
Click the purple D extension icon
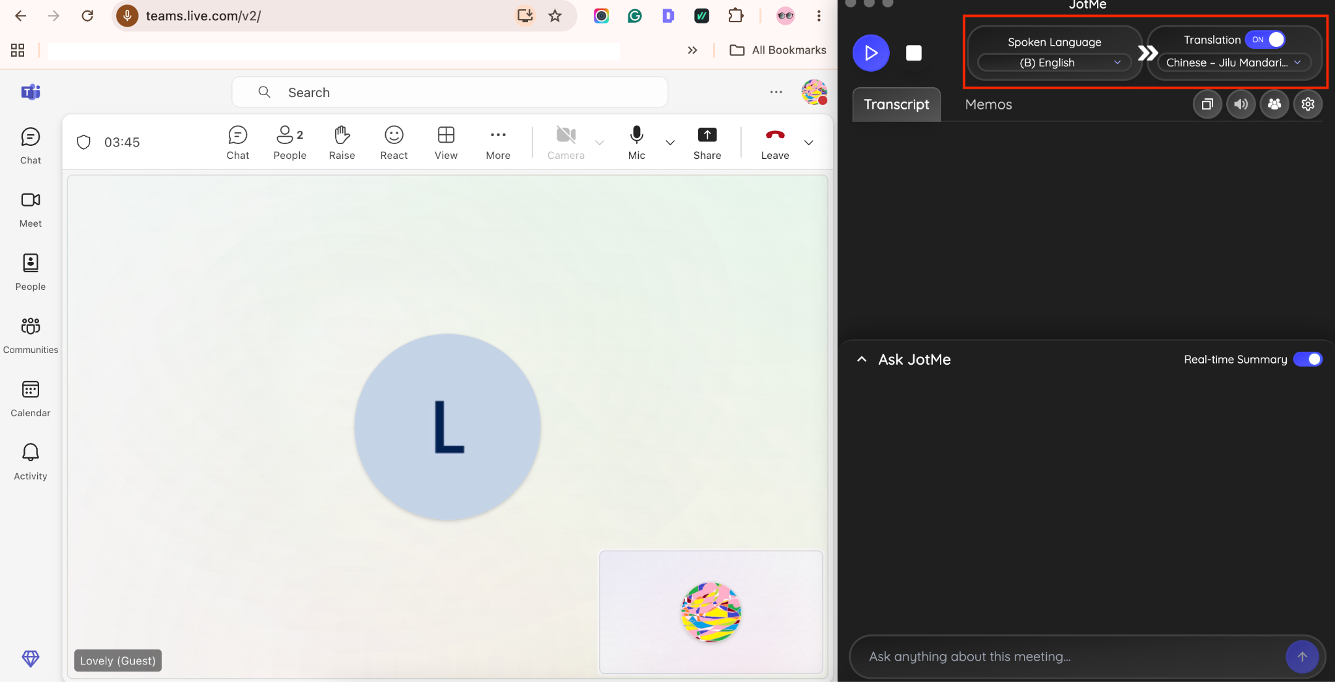click(668, 16)
